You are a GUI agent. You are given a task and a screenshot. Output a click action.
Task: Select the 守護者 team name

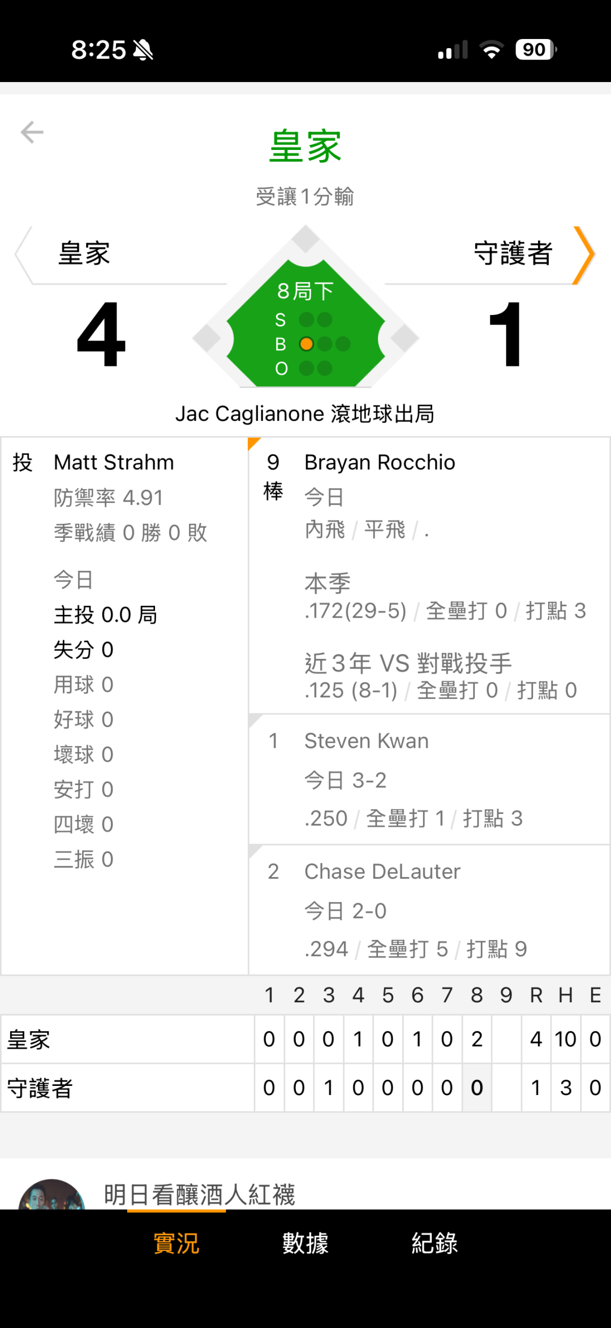coord(513,253)
